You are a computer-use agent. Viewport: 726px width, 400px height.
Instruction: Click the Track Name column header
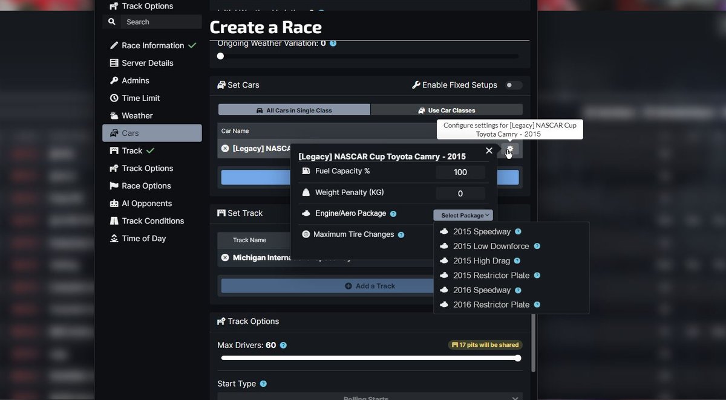pyautogui.click(x=250, y=240)
